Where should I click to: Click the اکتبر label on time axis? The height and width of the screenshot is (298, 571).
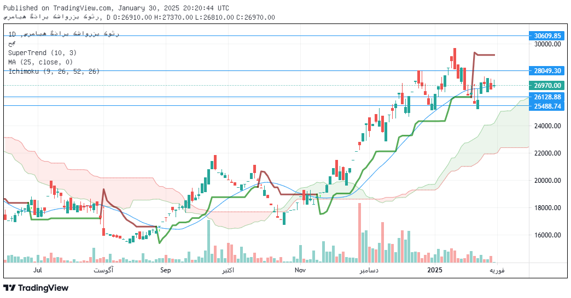point(228,270)
